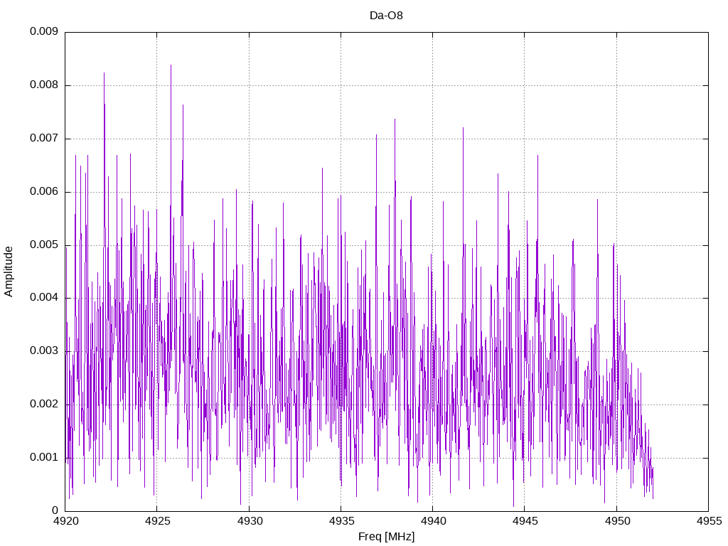Select the Freq [MHz] x-axis label

(x=386, y=537)
